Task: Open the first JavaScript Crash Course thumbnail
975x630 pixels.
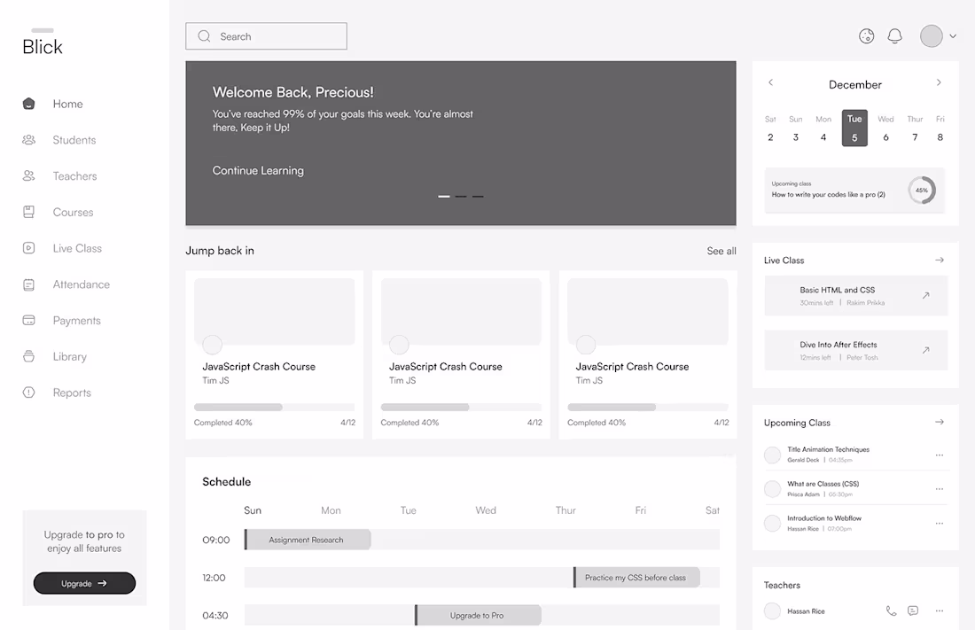Action: pyautogui.click(x=274, y=312)
